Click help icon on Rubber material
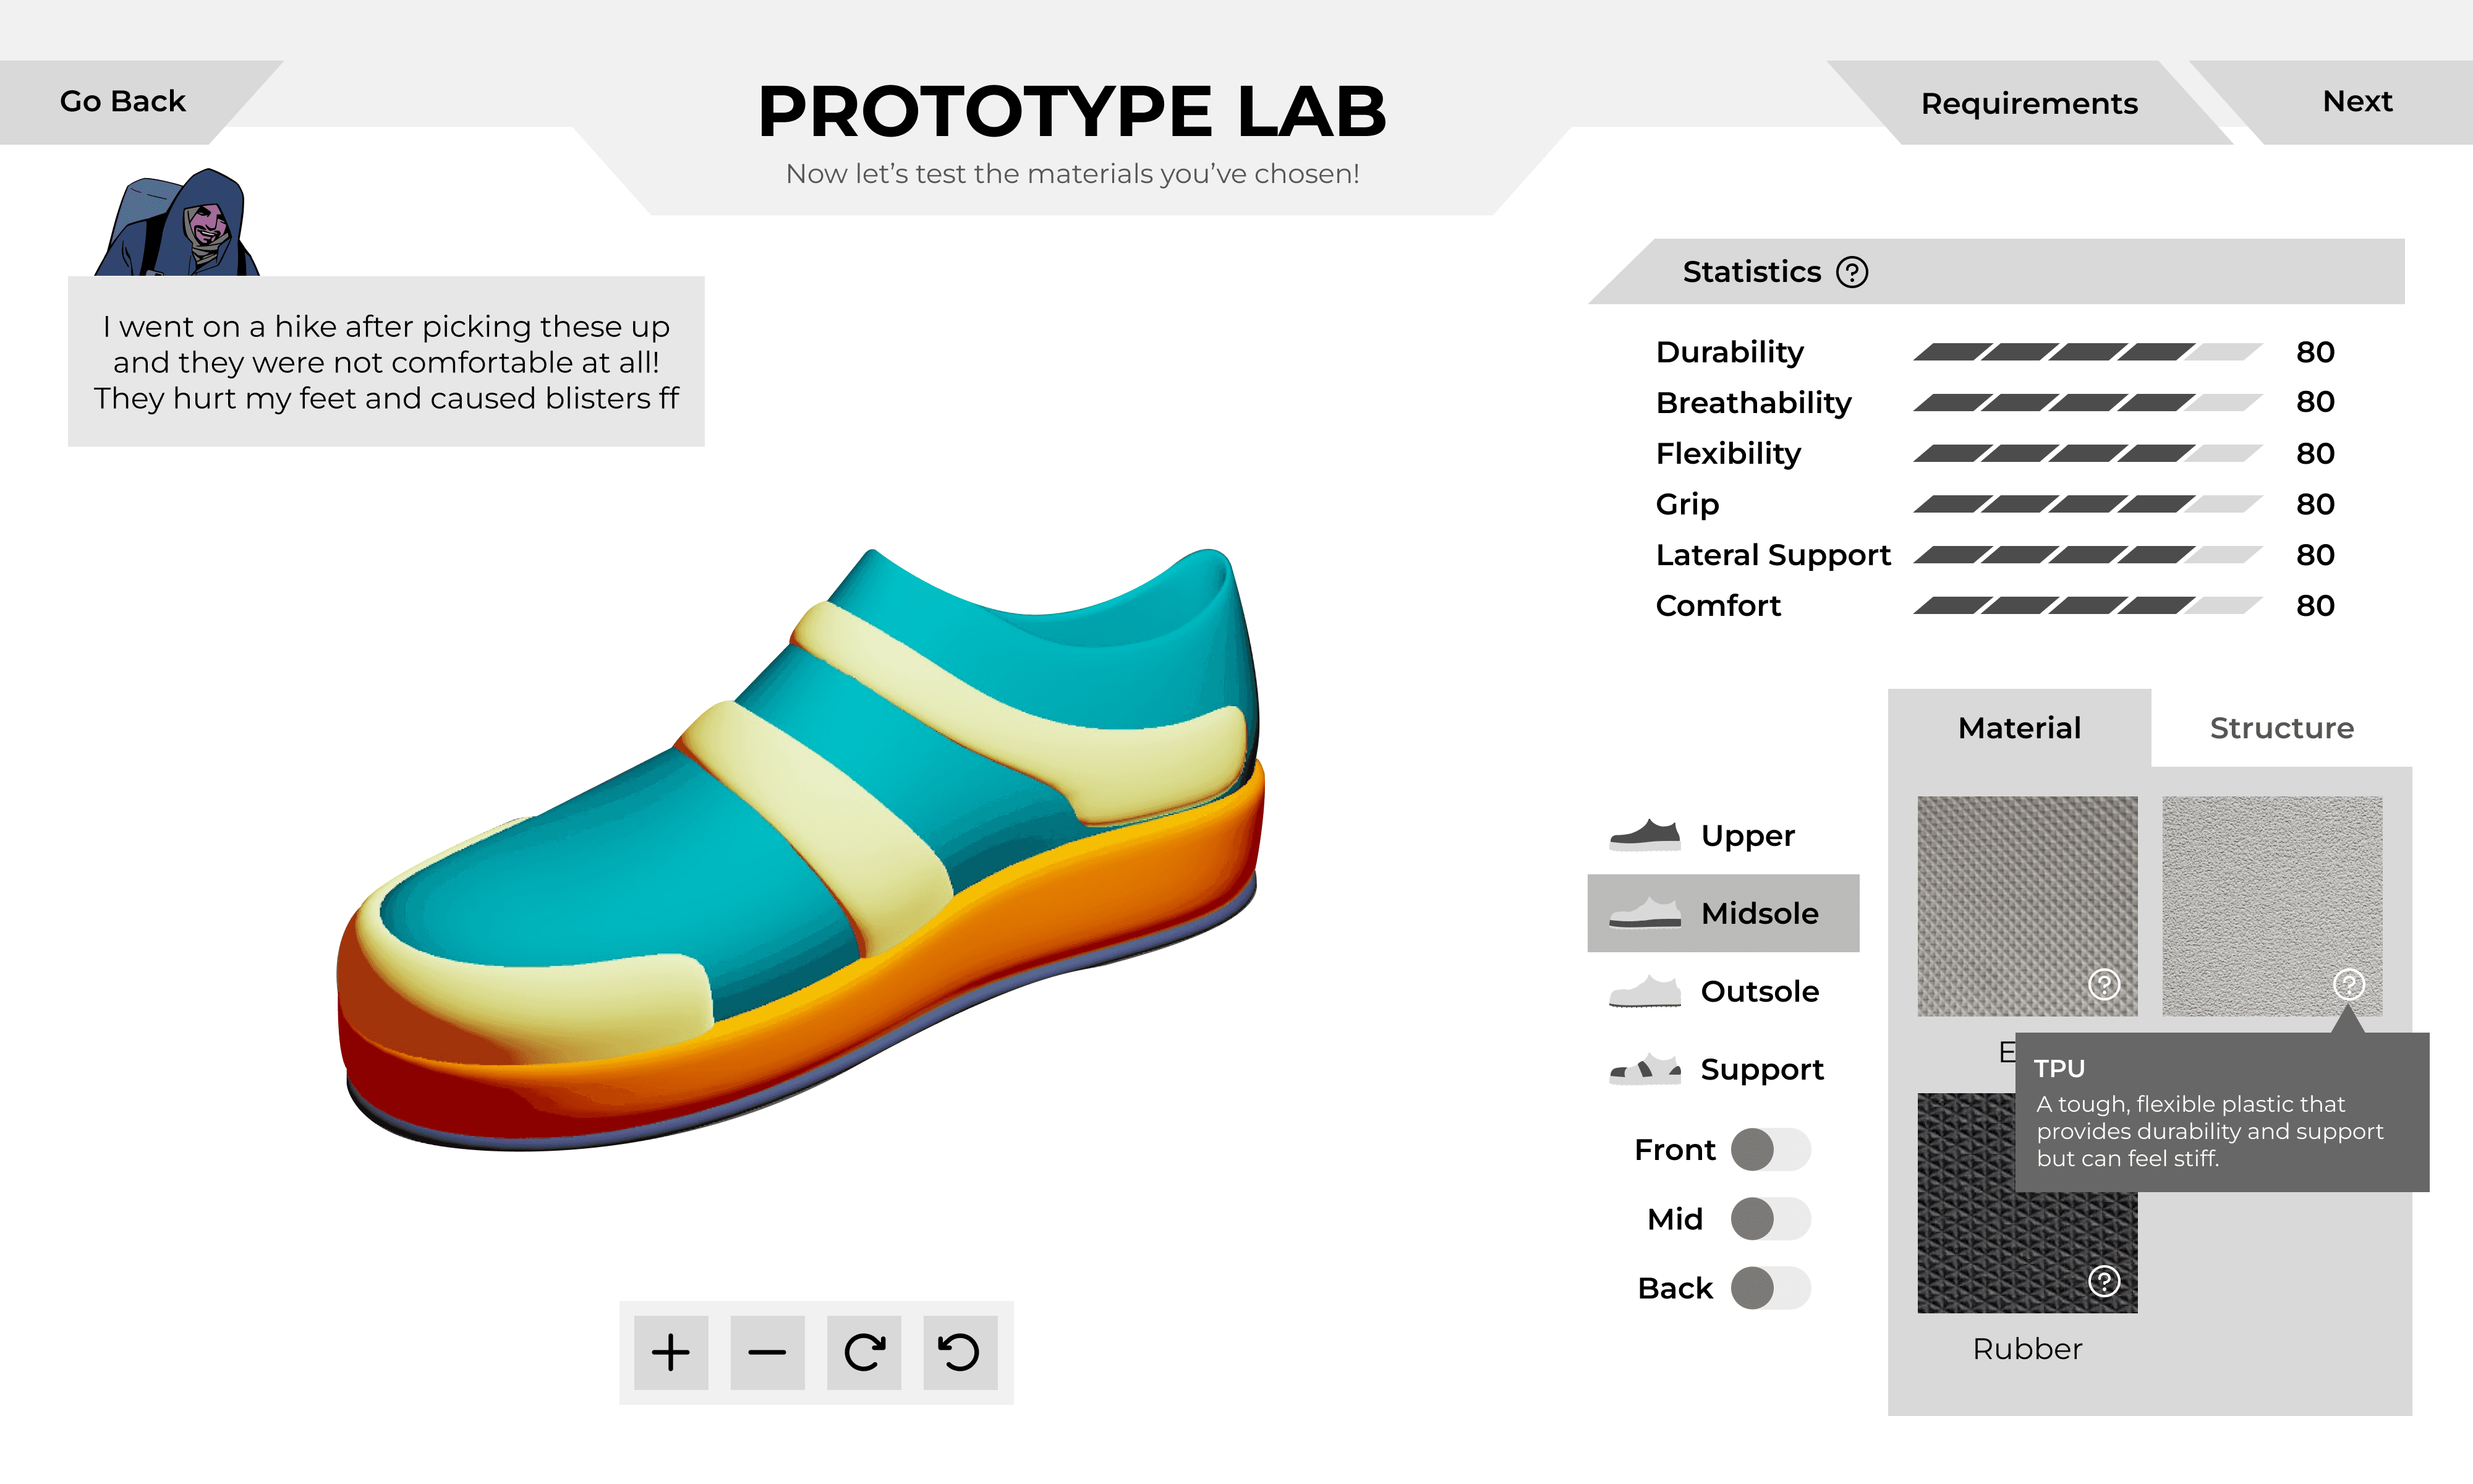Viewport: 2473px width, 1484px height. pos(2103,1280)
